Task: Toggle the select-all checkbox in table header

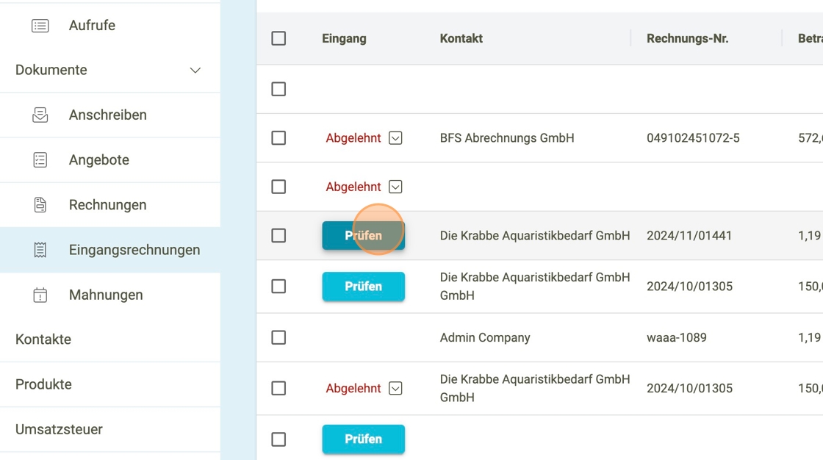Action: 278,38
